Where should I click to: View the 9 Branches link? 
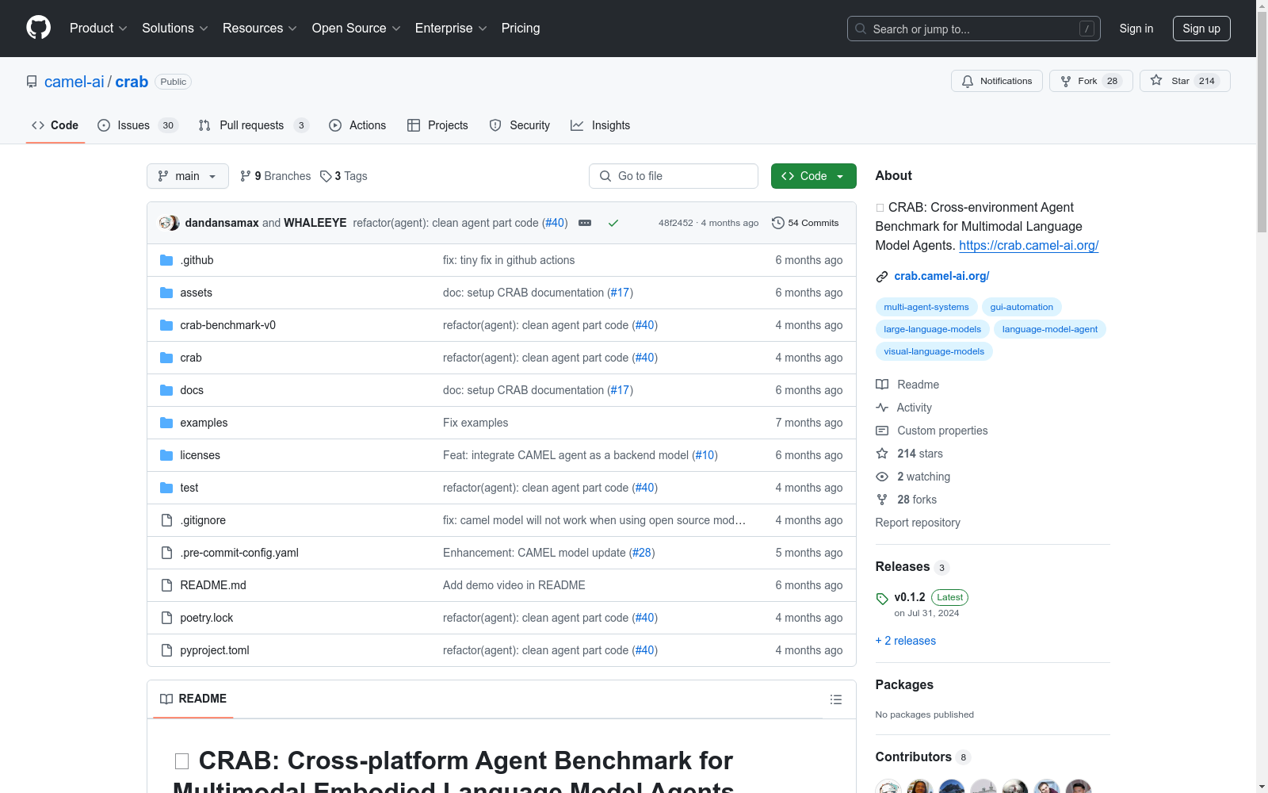[276, 176]
